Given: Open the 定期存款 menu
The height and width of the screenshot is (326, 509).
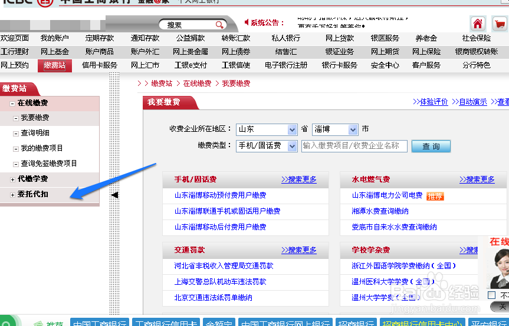Looking at the screenshot, I should coord(99,38).
